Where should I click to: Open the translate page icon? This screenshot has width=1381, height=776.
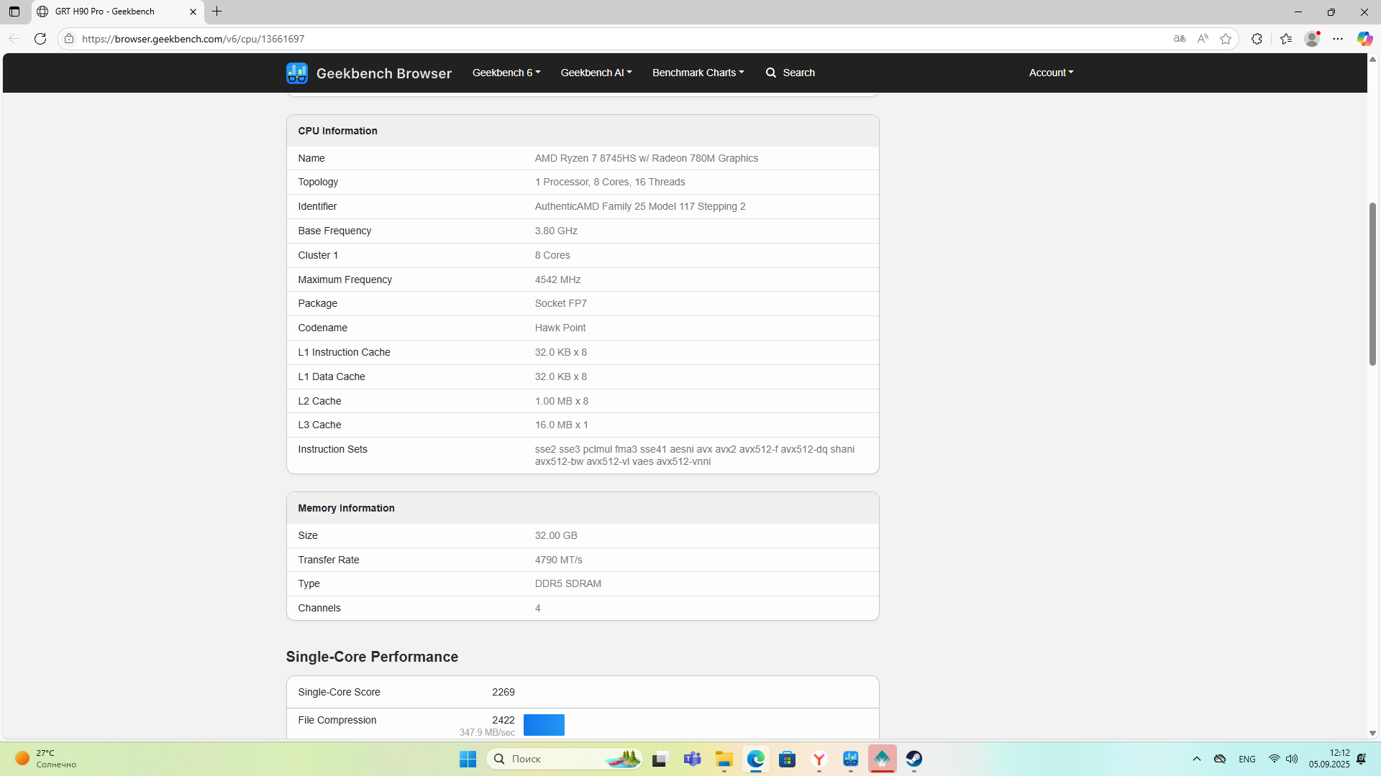[1180, 39]
